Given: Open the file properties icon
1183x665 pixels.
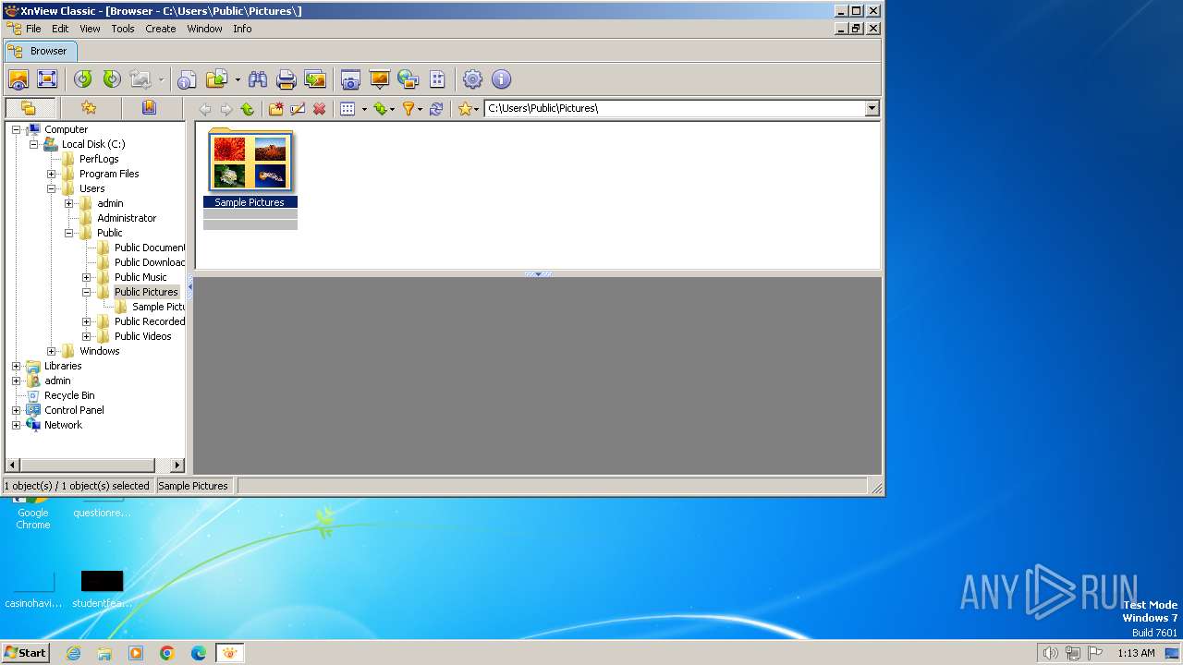Looking at the screenshot, I should [x=187, y=79].
